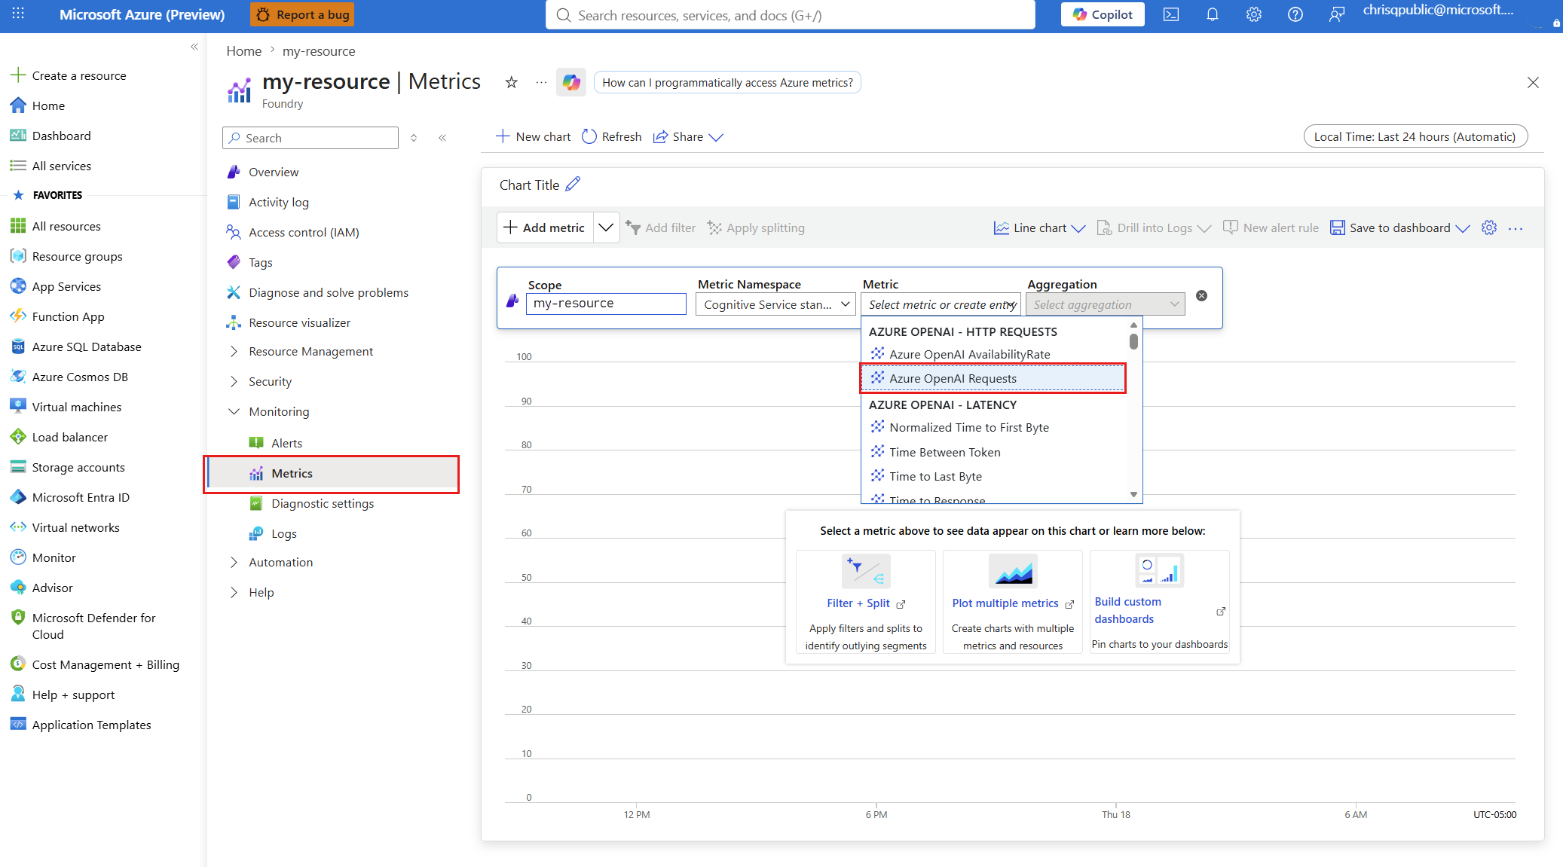Open the Local Time range selector
The width and height of the screenshot is (1563, 867).
click(1415, 136)
